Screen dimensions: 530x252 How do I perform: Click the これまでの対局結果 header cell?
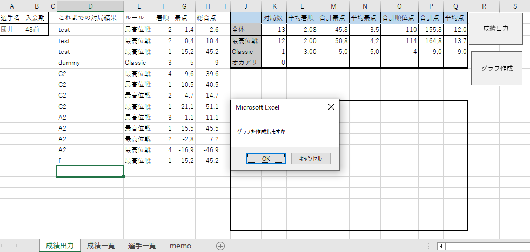pos(90,18)
